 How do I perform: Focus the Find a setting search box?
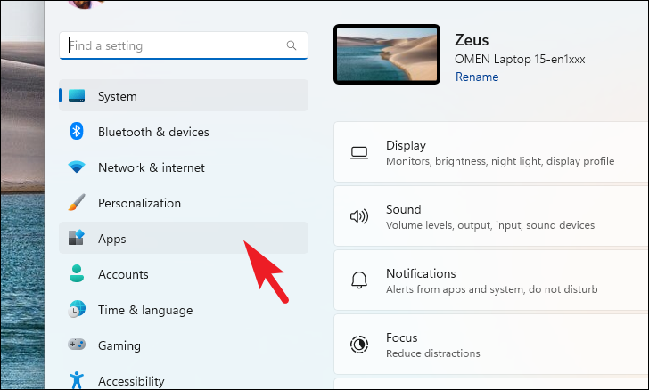tap(184, 45)
